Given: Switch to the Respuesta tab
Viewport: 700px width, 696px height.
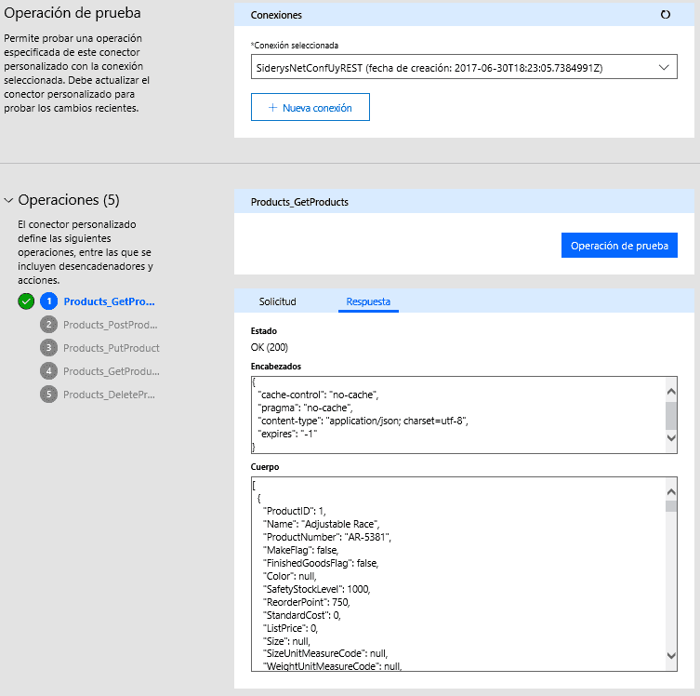Looking at the screenshot, I should (x=368, y=301).
